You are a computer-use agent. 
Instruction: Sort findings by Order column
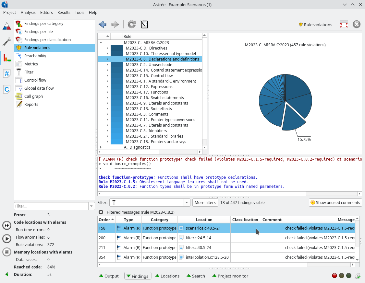106,220
